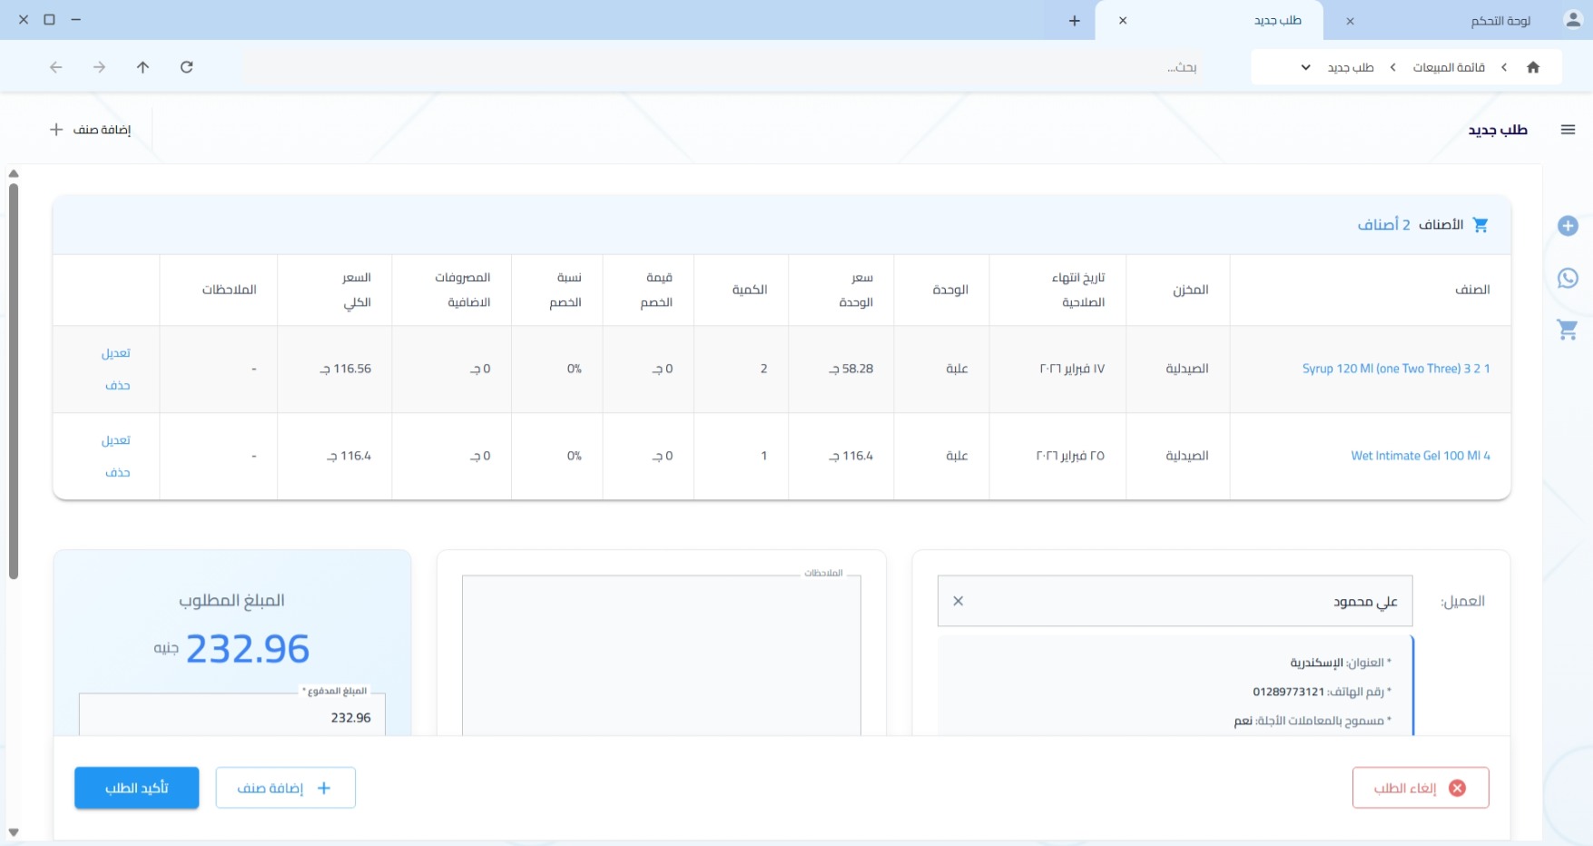Focus the بحث search field

coord(724,67)
